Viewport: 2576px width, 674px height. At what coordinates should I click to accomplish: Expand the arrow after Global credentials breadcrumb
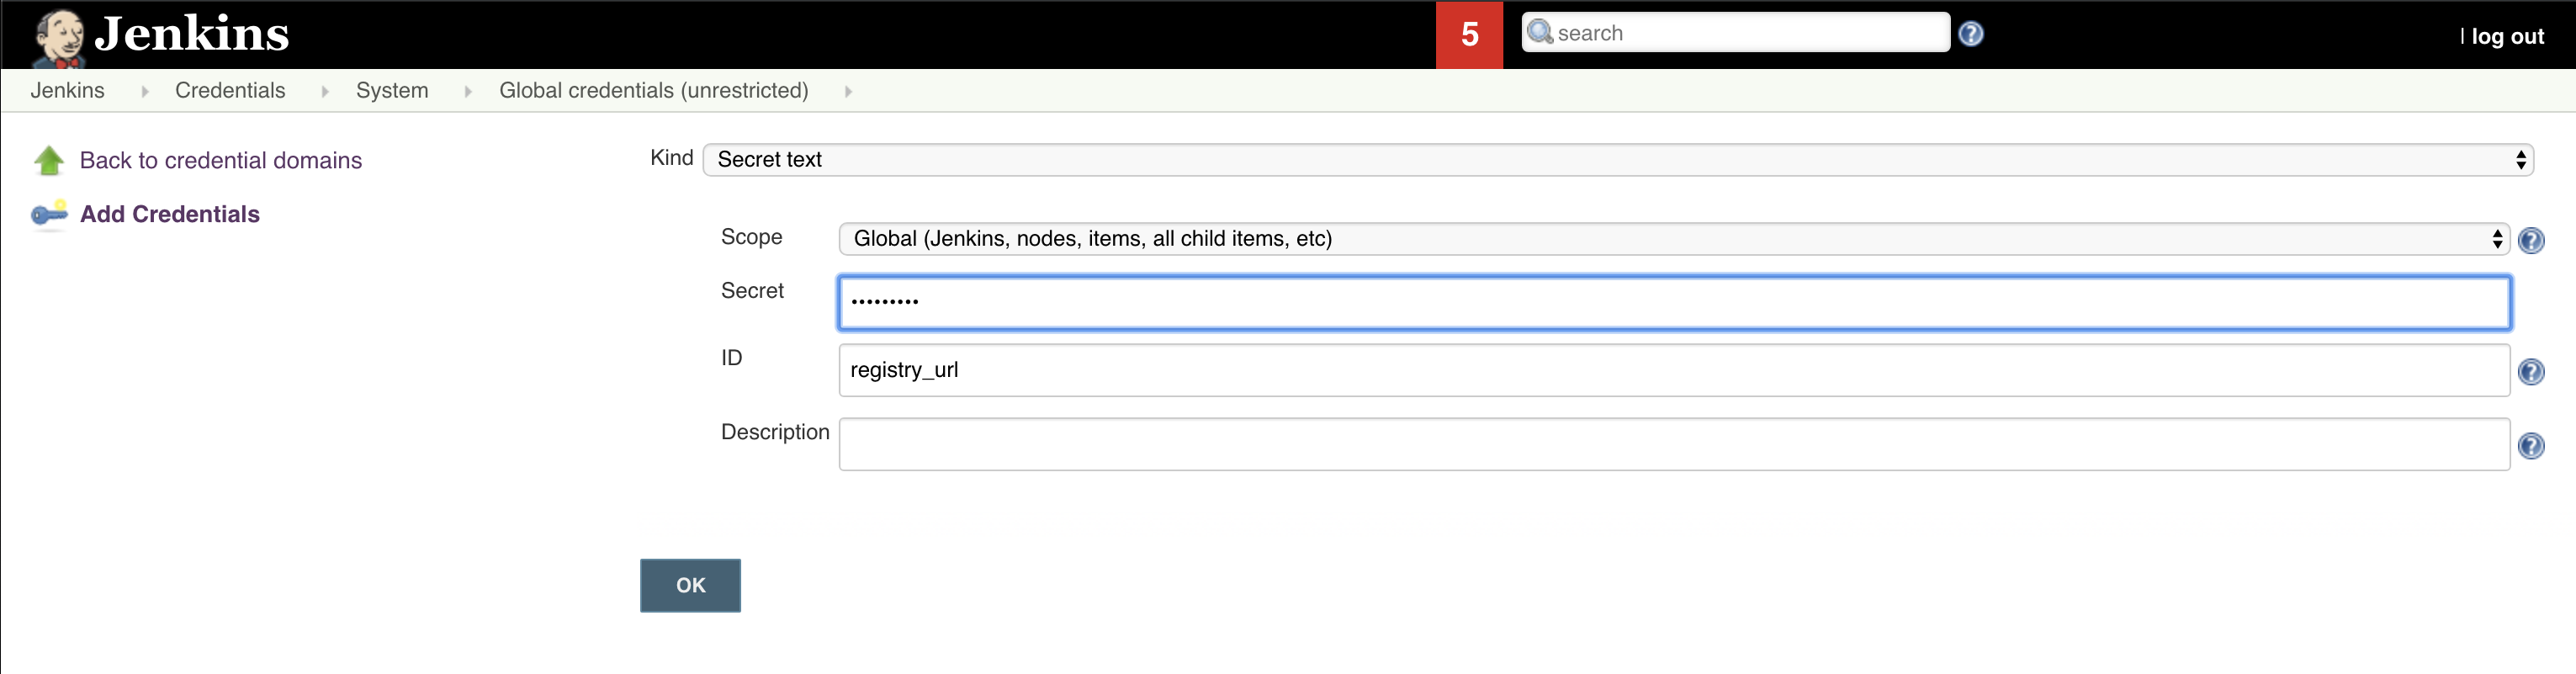pos(848,91)
